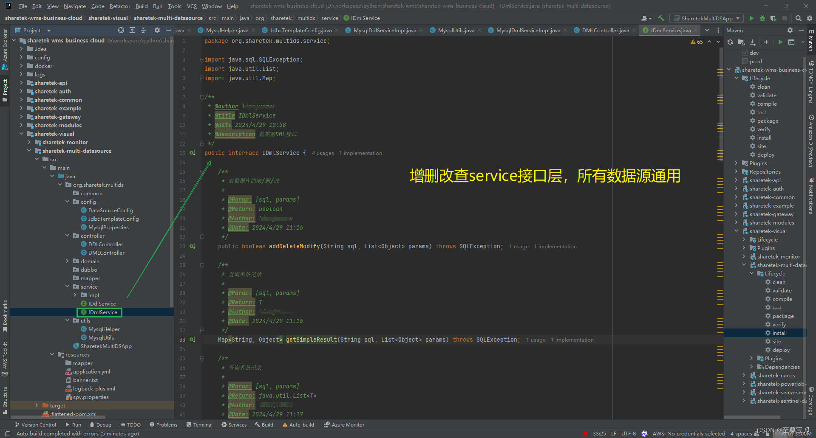816x438 pixels.
Task: Enable the prod Maven profile
Action: pyautogui.click(x=745, y=61)
